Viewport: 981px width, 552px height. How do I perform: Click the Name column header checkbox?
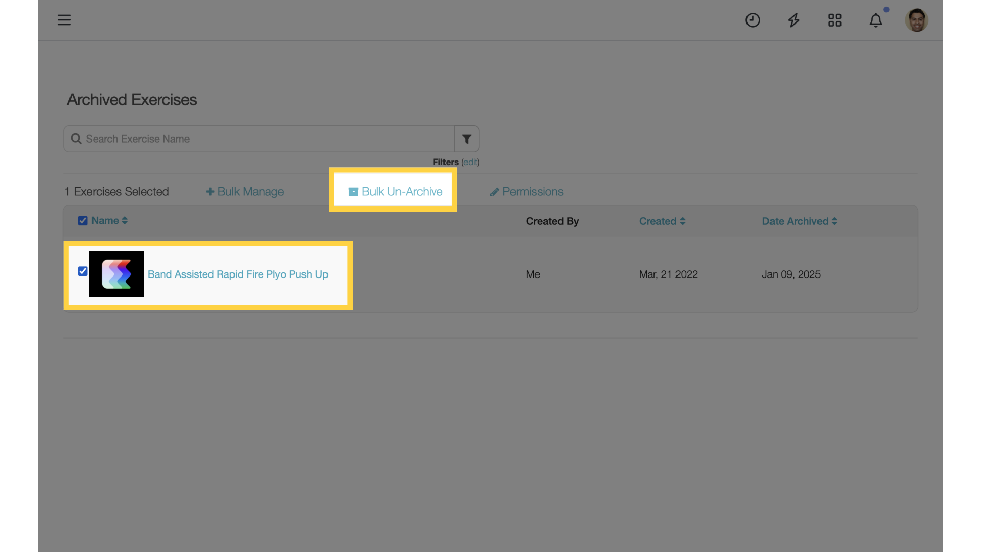[82, 220]
